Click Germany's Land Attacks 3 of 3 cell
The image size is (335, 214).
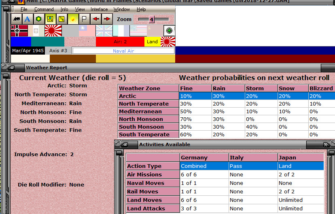(x=204, y=208)
